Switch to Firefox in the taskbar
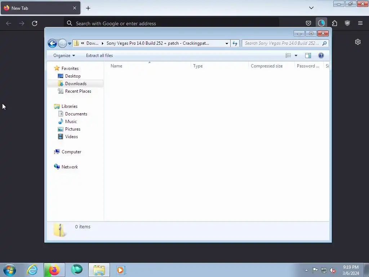 click(x=54, y=270)
